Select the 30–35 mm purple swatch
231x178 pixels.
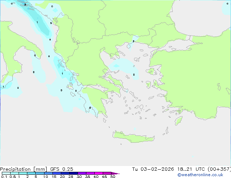82,173
